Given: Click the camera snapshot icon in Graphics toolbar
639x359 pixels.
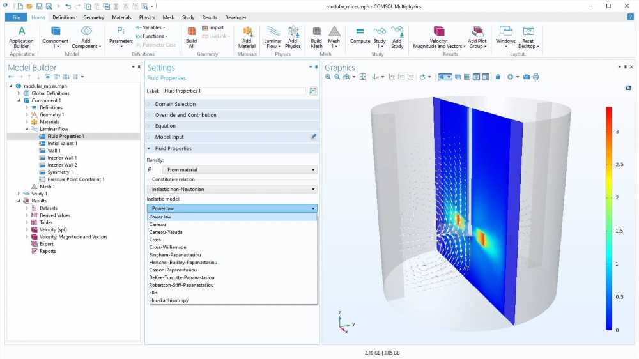Looking at the screenshot, I should (527, 77).
